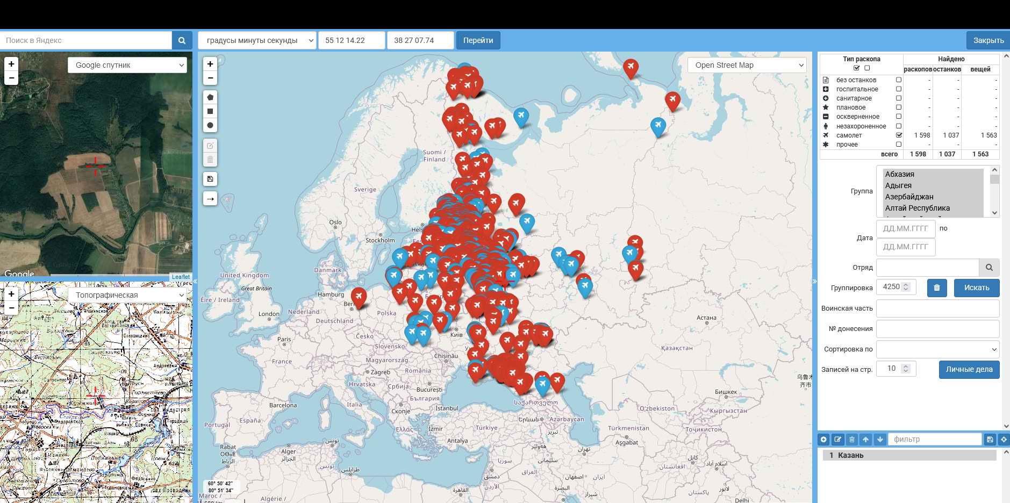Click the Личные дела button
Image resolution: width=1010 pixels, height=503 pixels.
click(x=969, y=369)
